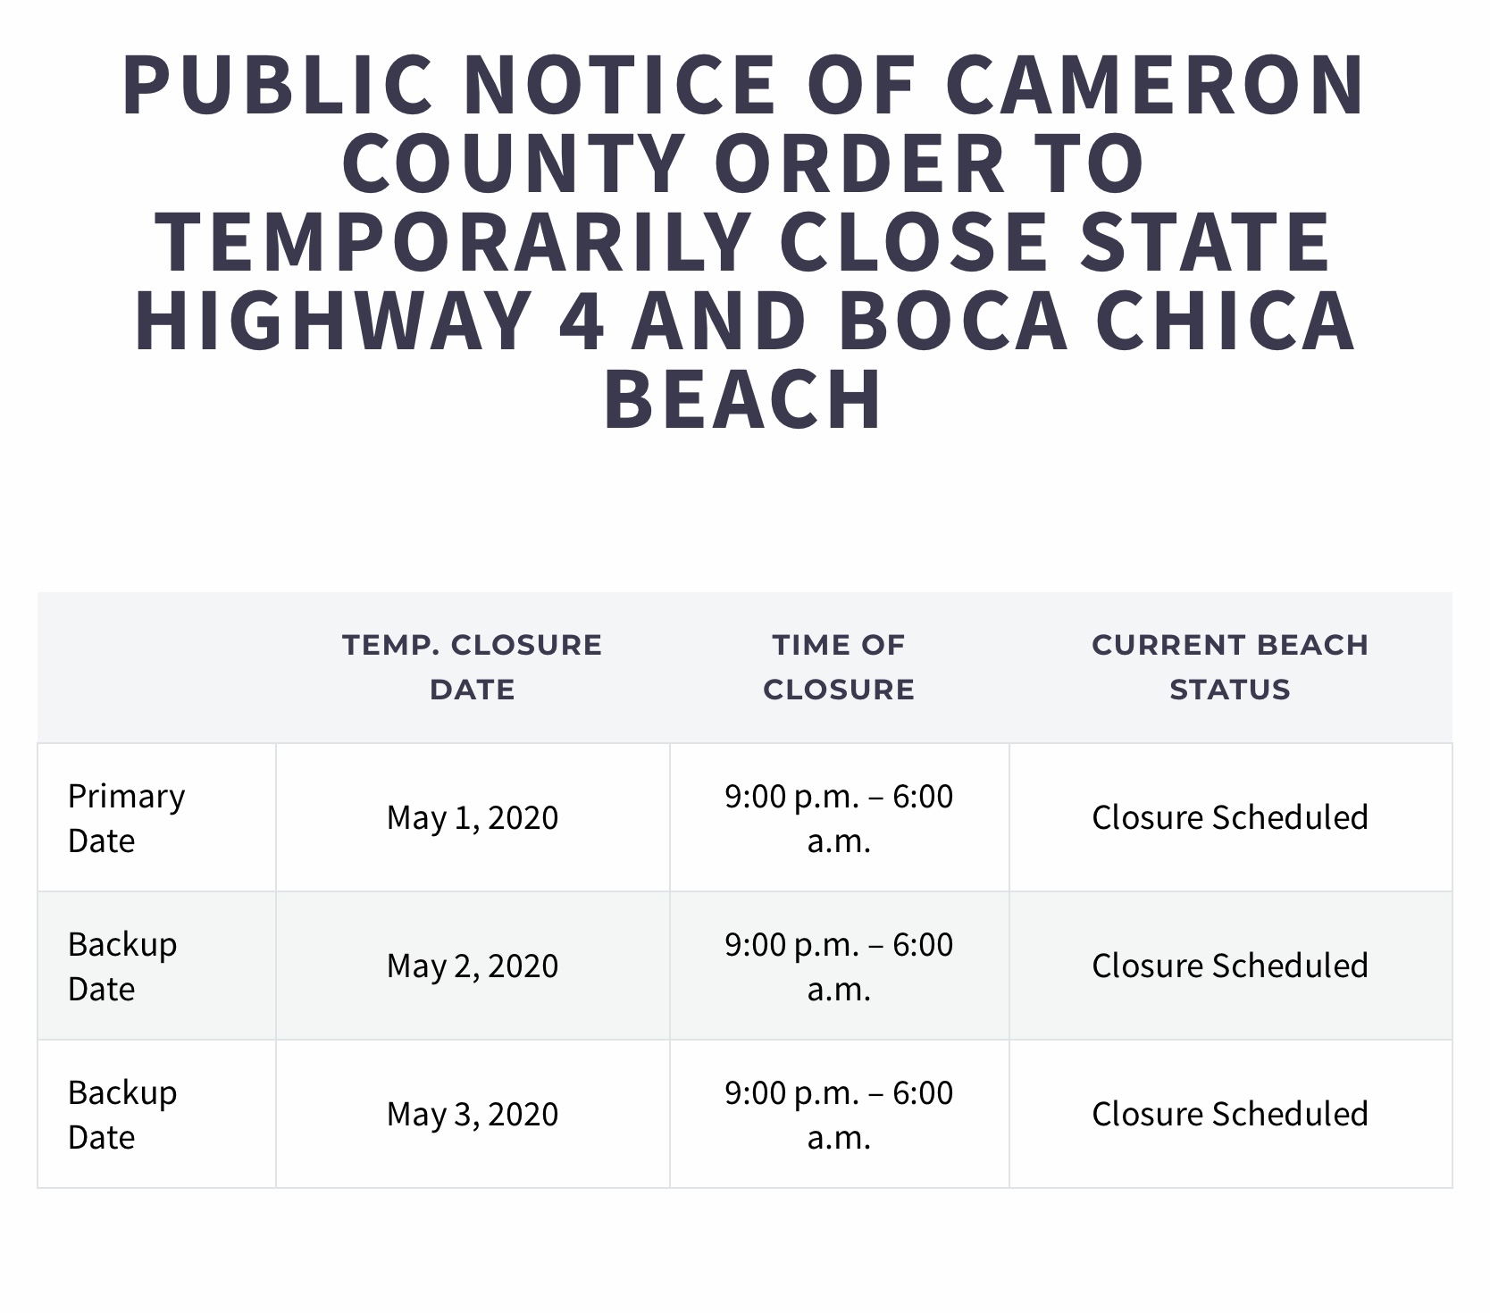Click the Current Beach Status column header
Screen dimensions: 1490x1313
1230,666
